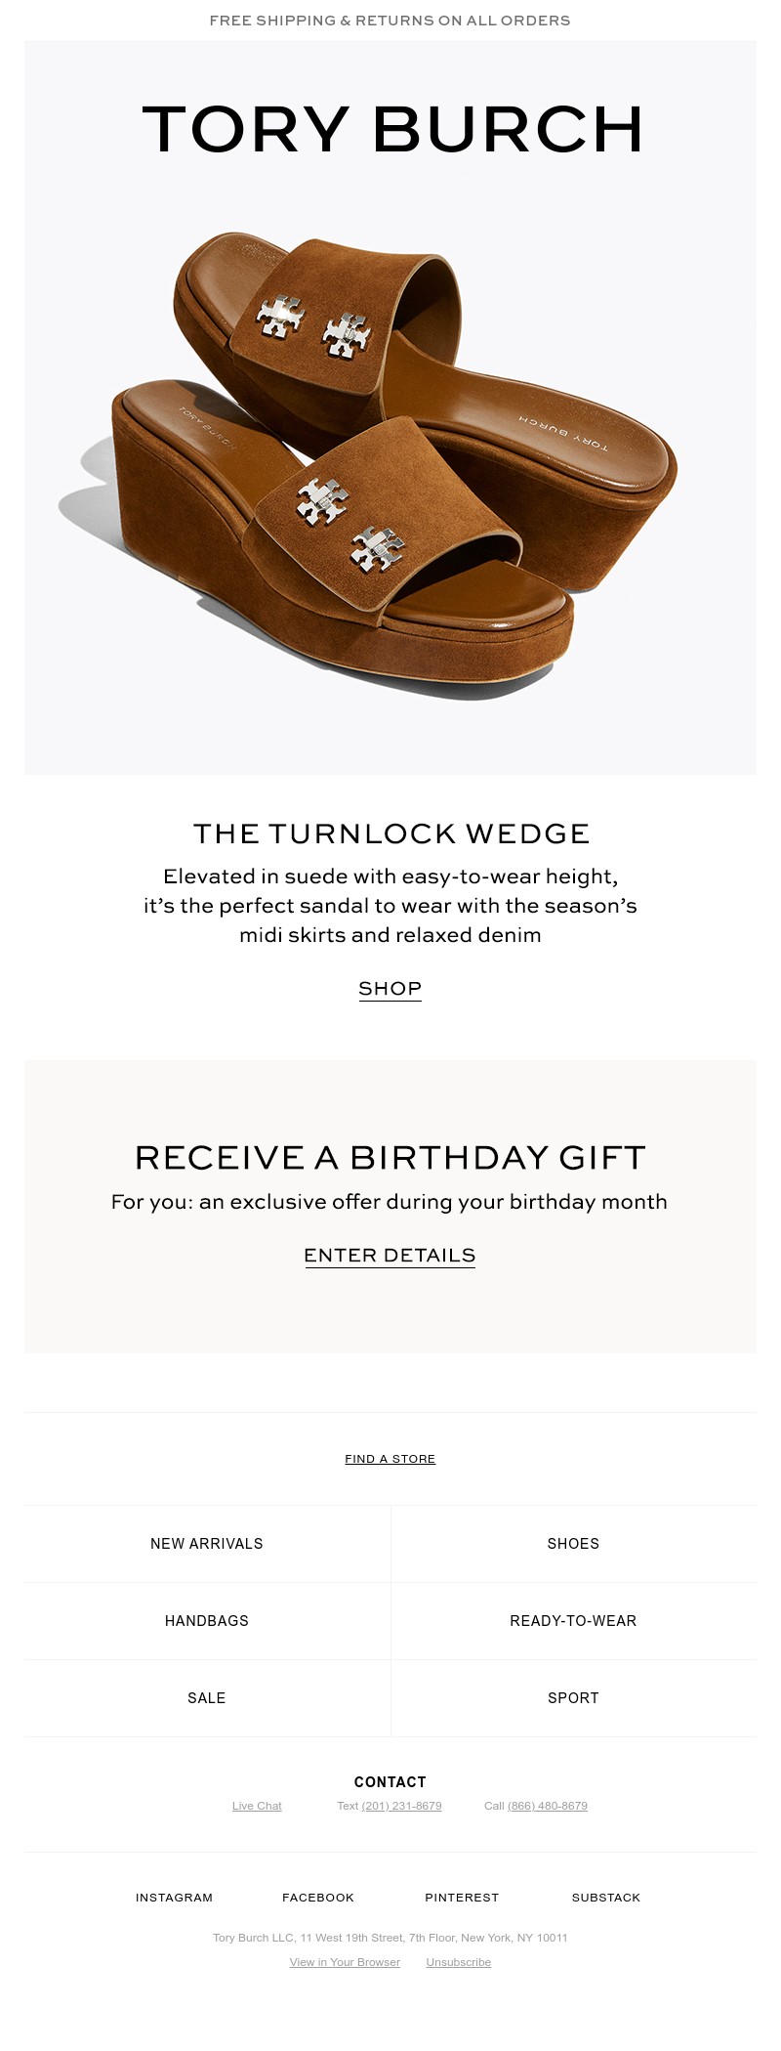Open FIND A STORE
Screen dimensions: 781x2051
coord(390,1459)
